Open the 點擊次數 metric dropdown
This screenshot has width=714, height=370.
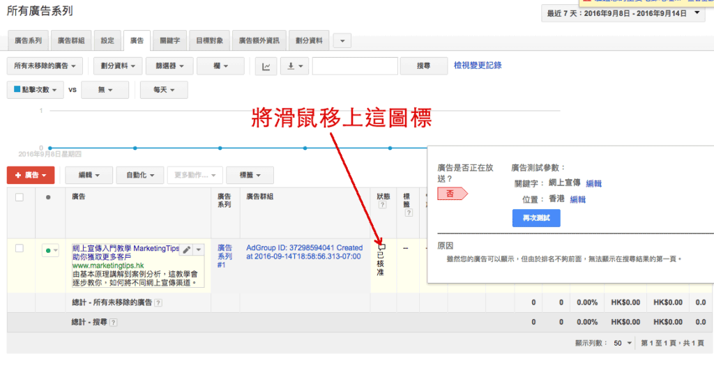35,90
